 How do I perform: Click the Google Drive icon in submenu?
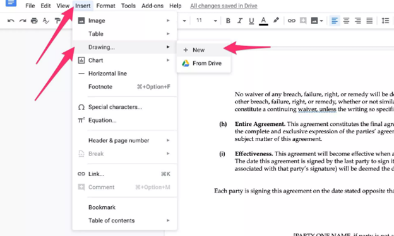click(186, 64)
